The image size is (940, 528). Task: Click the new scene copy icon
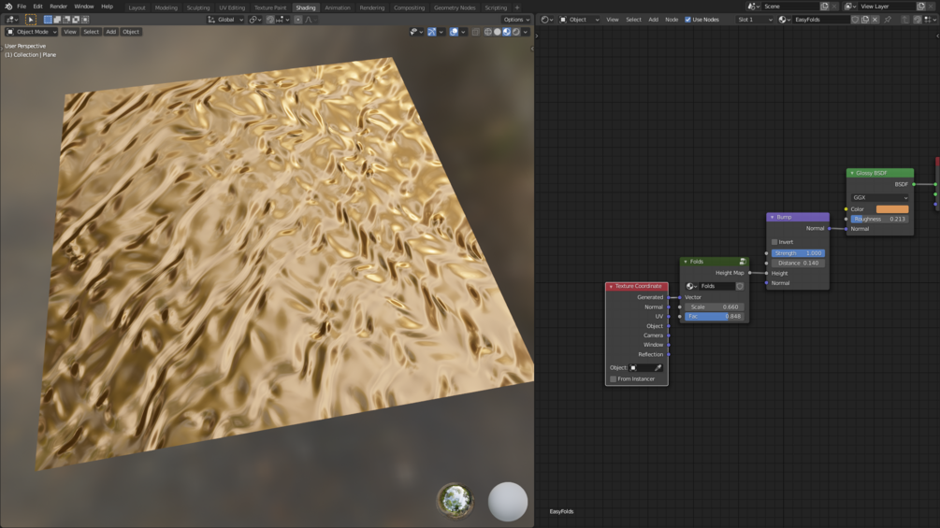click(x=824, y=7)
